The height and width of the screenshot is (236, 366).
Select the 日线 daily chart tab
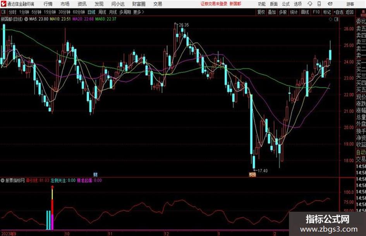tap(91, 12)
